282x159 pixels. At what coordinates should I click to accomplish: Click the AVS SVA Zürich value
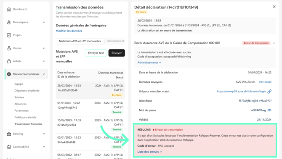(245, 82)
